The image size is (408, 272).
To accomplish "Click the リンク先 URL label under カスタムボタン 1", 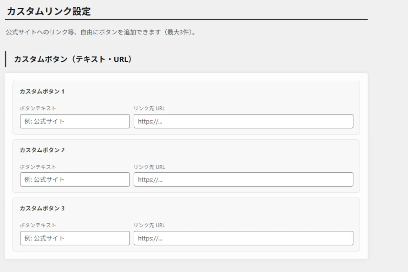I will tap(149, 108).
